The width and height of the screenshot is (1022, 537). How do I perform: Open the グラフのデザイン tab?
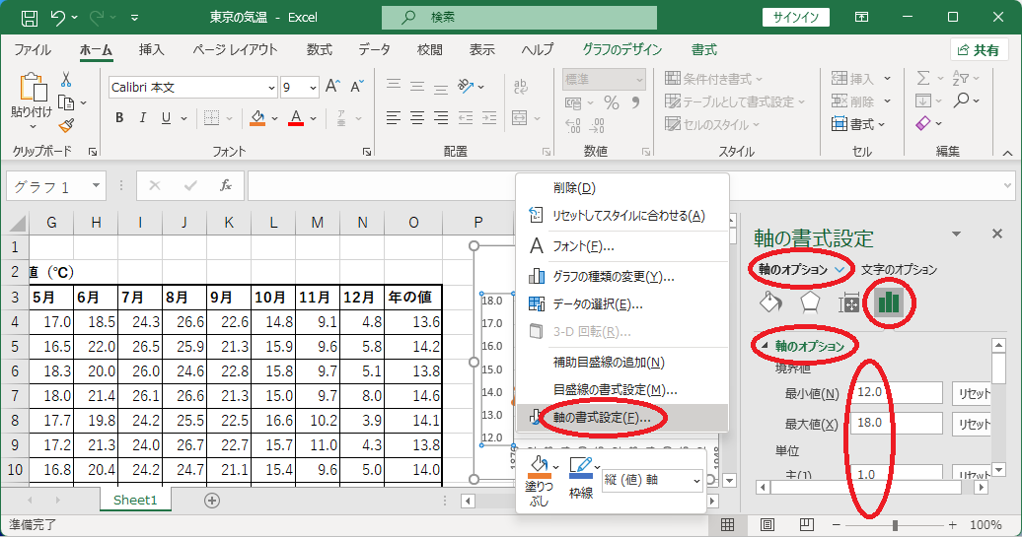pos(621,49)
